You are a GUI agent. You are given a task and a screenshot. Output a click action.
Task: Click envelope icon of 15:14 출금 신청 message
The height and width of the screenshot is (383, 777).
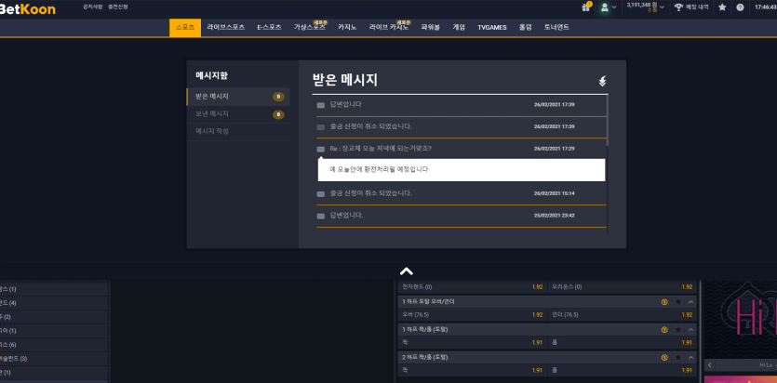pos(321,194)
